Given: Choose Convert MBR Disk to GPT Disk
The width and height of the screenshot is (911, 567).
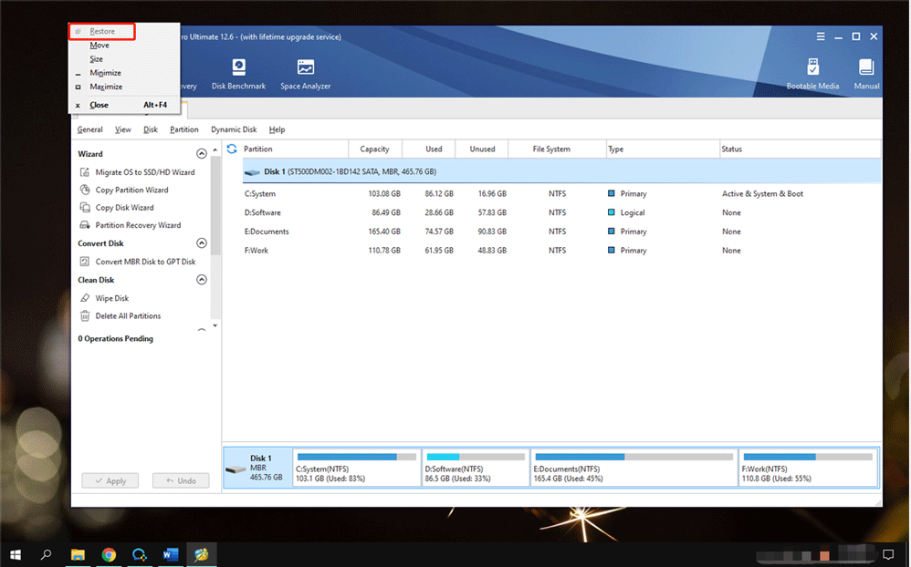Looking at the screenshot, I should [138, 262].
